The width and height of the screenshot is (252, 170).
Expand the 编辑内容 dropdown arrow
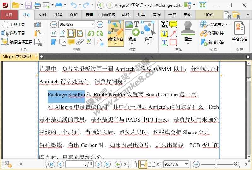(115, 44)
